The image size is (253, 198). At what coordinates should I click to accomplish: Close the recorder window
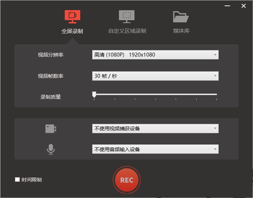pos(244,6)
